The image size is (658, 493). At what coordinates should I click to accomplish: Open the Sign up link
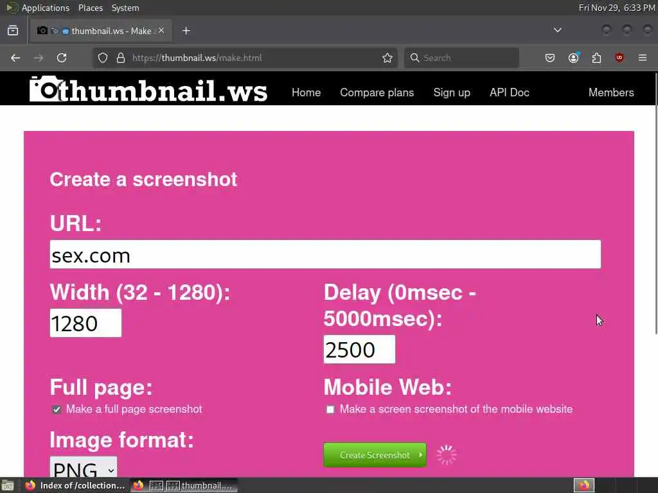[x=452, y=92]
